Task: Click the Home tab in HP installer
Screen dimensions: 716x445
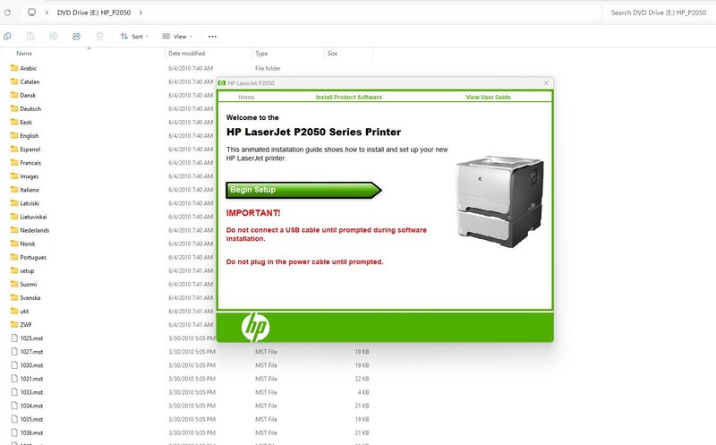Action: (x=246, y=97)
